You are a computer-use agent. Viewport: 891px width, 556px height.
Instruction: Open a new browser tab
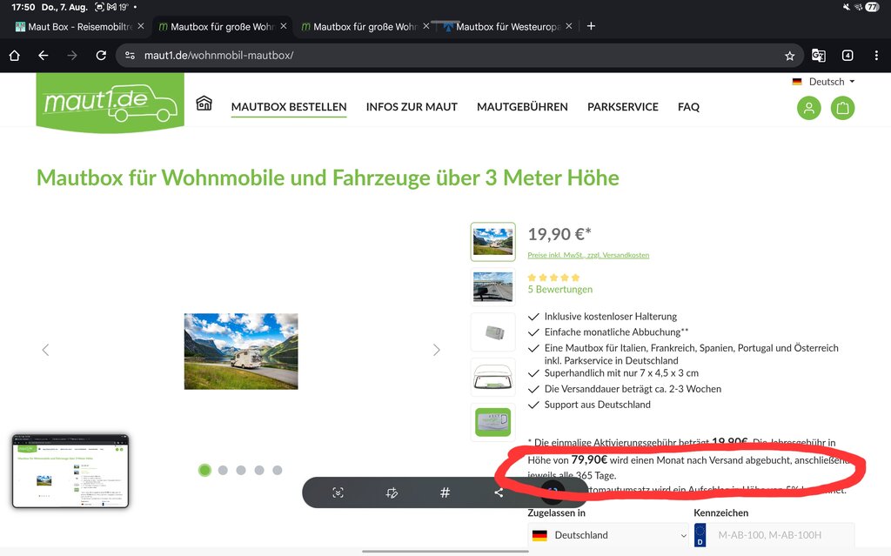click(x=591, y=26)
